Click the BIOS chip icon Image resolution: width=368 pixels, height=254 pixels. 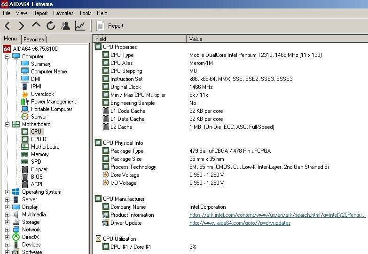tap(24, 177)
